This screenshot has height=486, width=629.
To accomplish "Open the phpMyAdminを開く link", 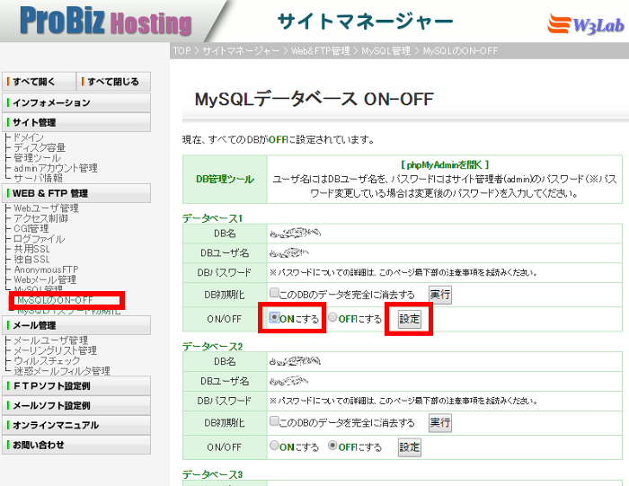I will tap(445, 165).
